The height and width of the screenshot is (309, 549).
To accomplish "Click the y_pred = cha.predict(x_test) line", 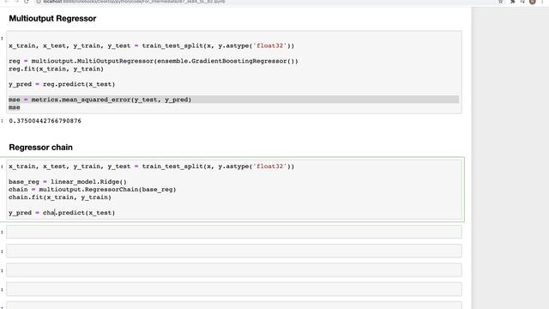I will pyautogui.click(x=62, y=213).
